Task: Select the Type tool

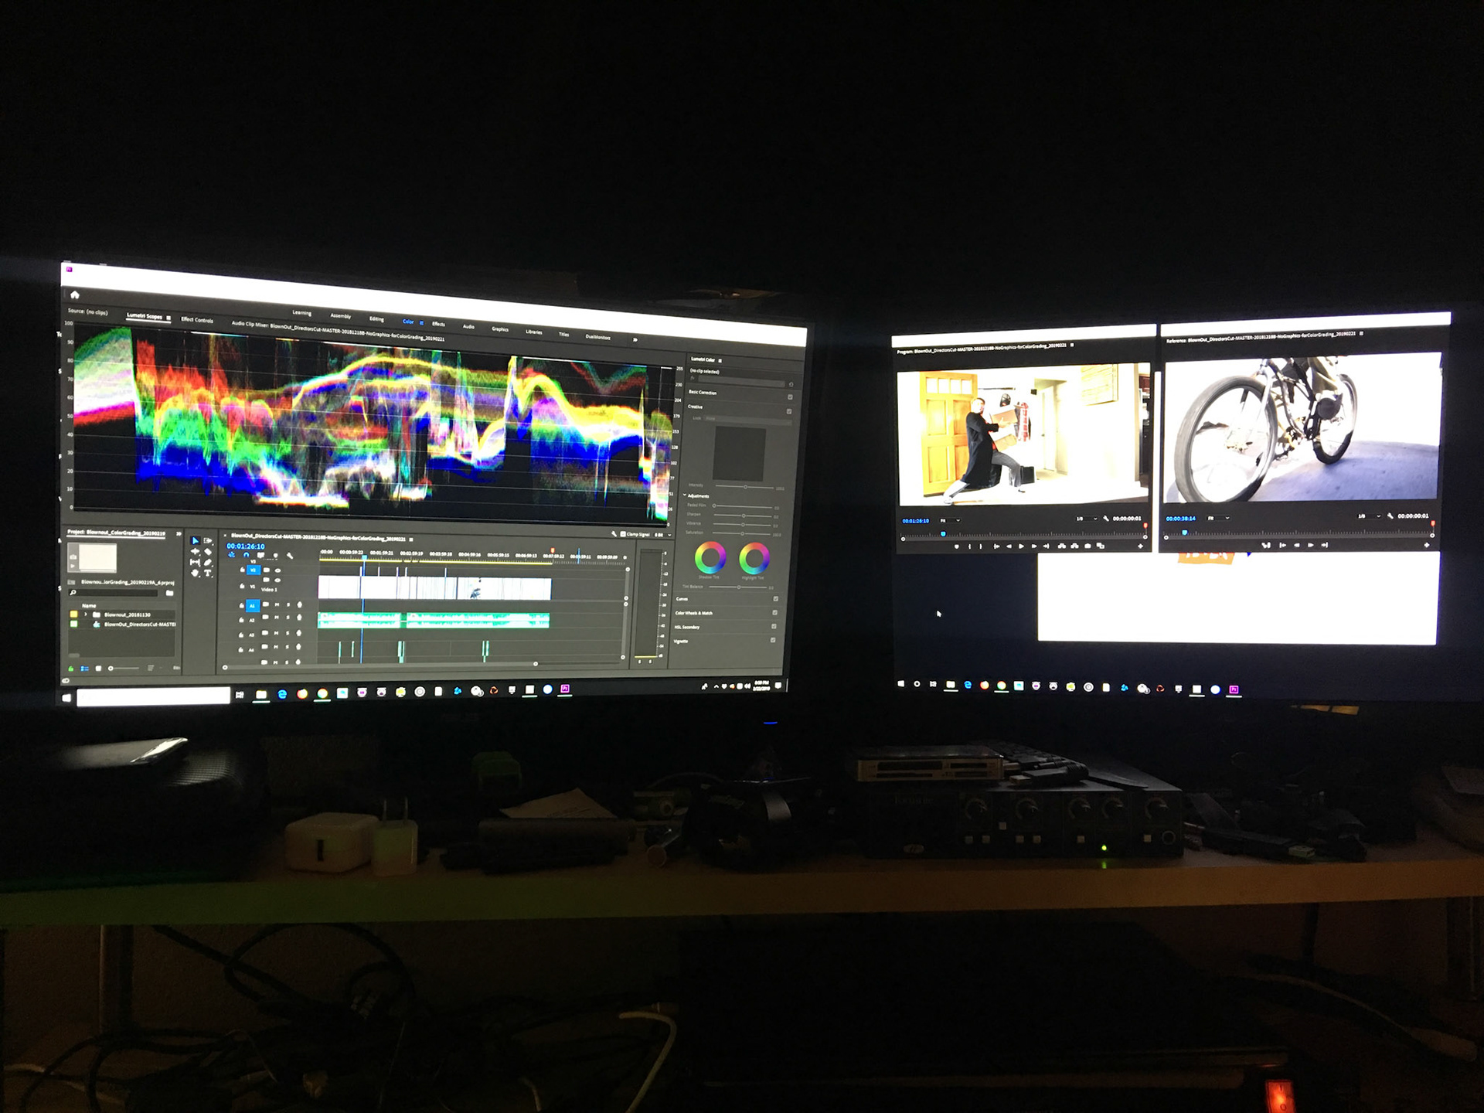Action: pos(208,573)
